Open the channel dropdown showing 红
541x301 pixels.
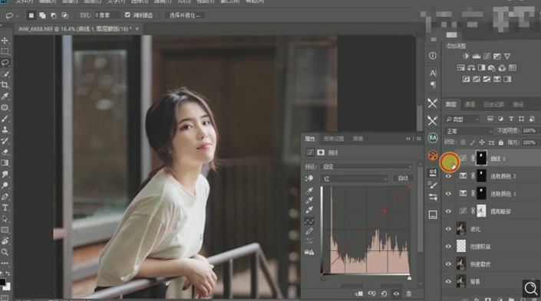(355, 178)
